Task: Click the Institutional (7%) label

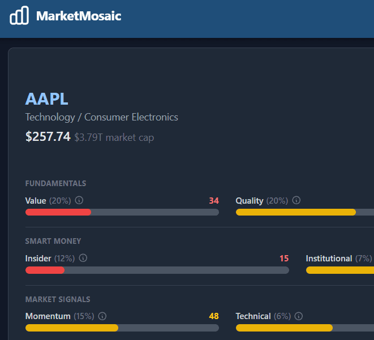Action: (339, 259)
